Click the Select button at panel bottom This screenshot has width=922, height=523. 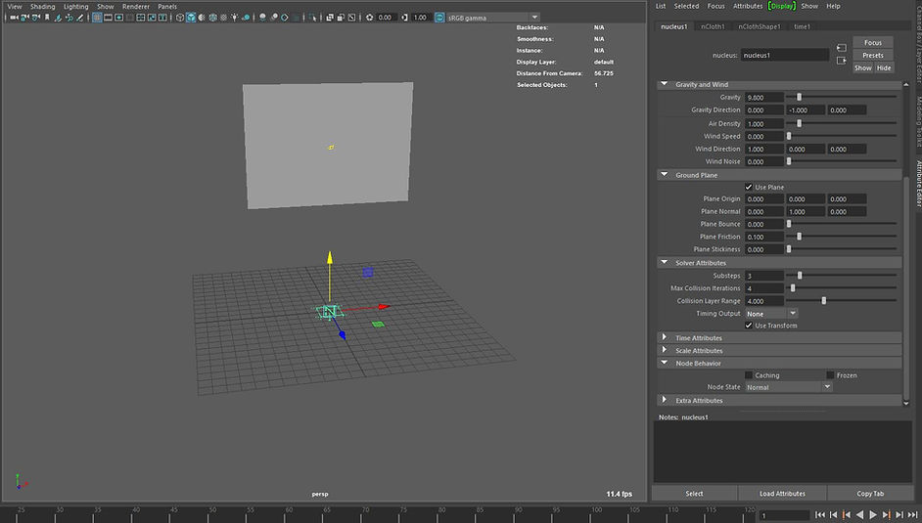694,494
